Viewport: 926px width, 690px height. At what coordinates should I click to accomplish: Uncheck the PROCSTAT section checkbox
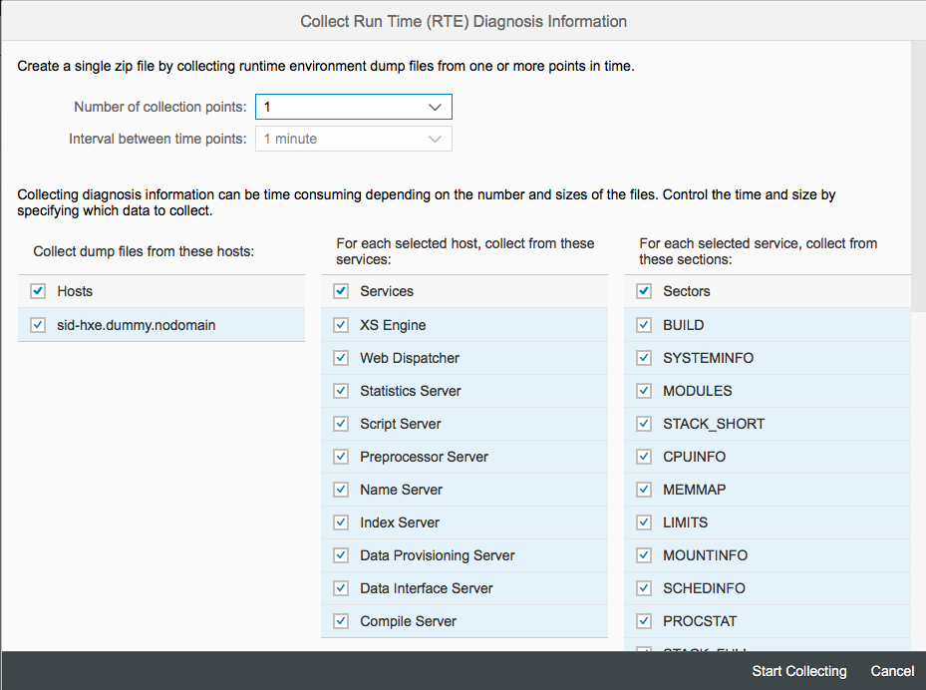[x=644, y=621]
